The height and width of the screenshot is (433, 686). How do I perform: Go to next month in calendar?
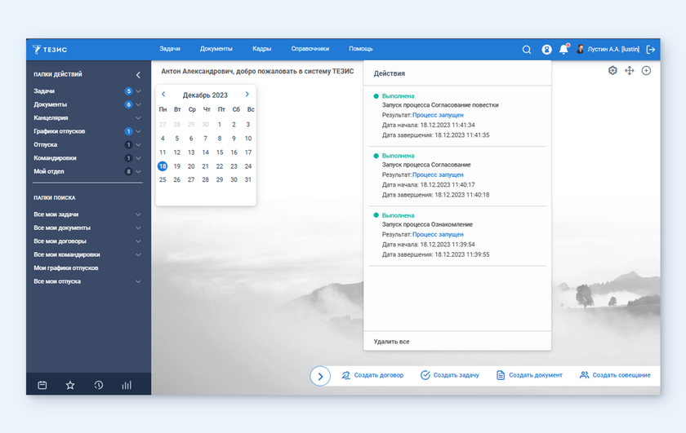[x=247, y=95]
